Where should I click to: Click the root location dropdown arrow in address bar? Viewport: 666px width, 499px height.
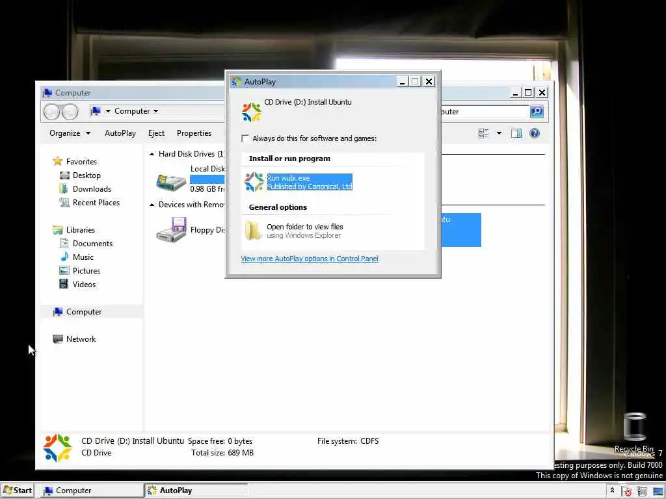pyautogui.click(x=108, y=111)
